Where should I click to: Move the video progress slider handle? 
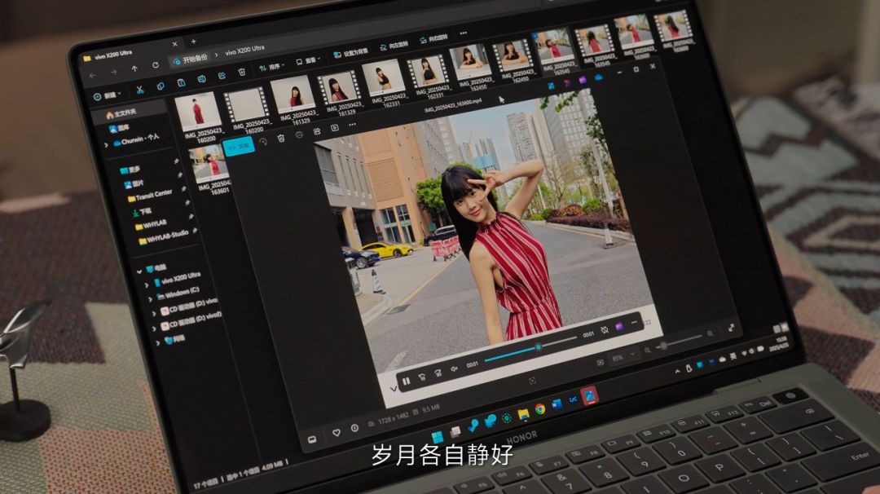pos(538,347)
